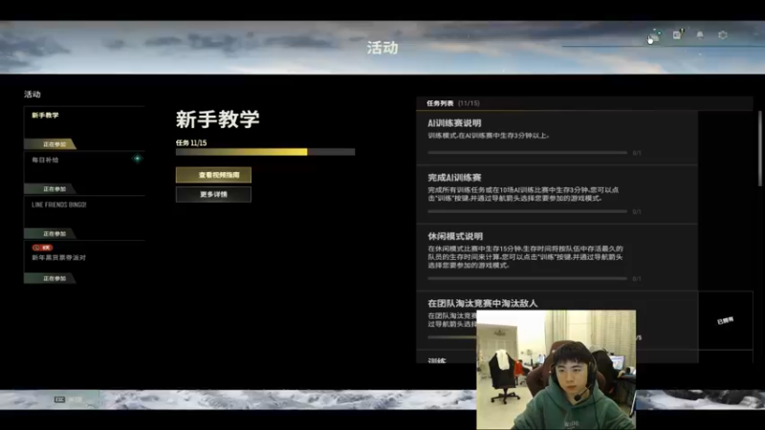The height and width of the screenshot is (430, 765).
Task: Click the streamer webcam overlay
Action: (x=557, y=370)
